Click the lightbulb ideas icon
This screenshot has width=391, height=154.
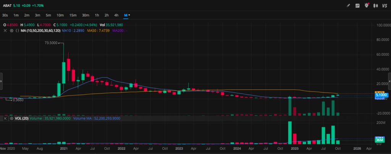tap(367, 6)
